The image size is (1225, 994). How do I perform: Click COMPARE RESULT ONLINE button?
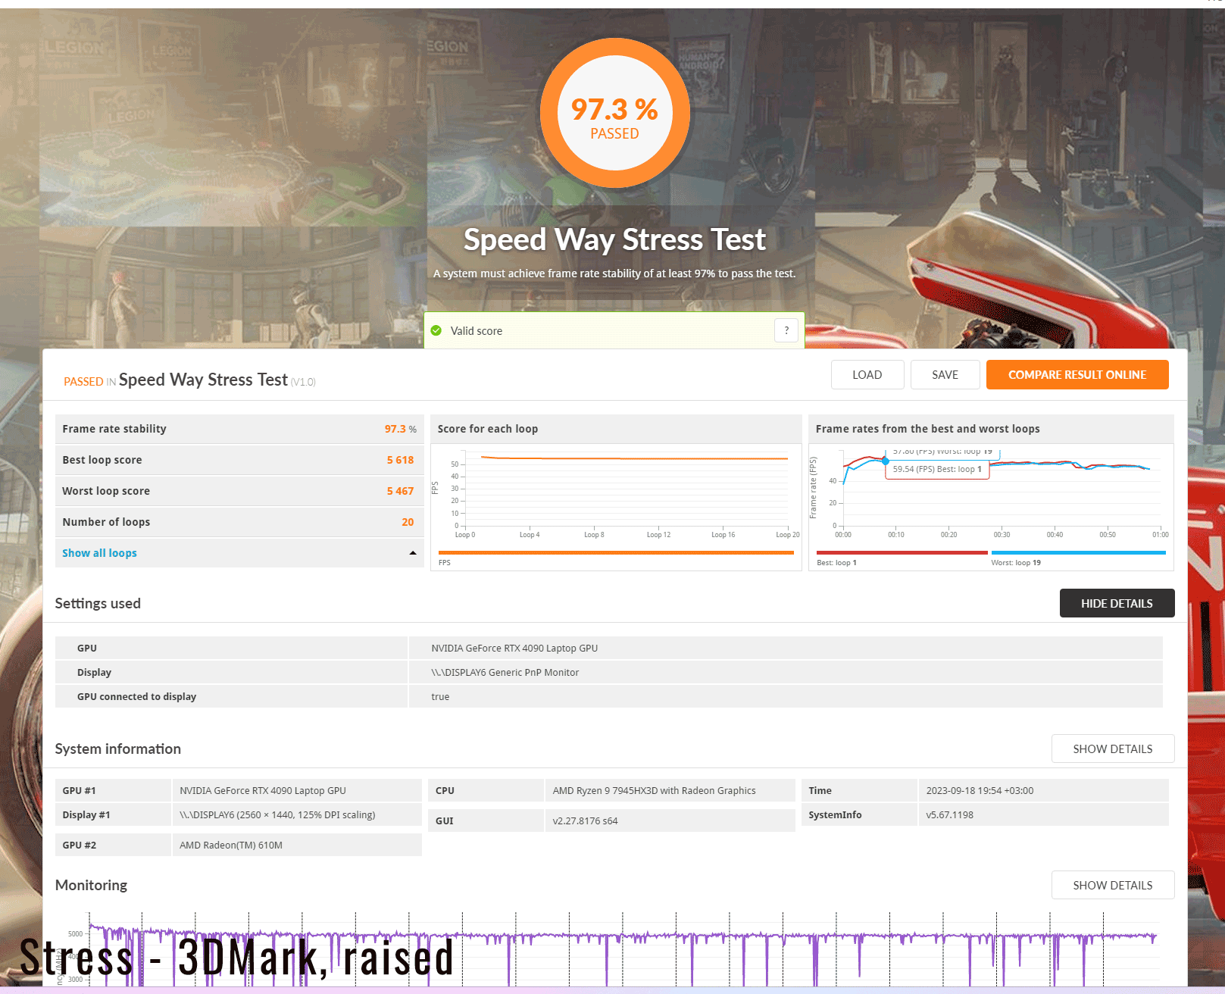1077,374
